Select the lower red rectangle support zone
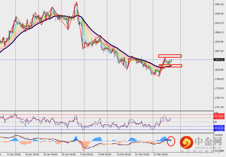The height and width of the screenshot is (157, 226). click(170, 66)
